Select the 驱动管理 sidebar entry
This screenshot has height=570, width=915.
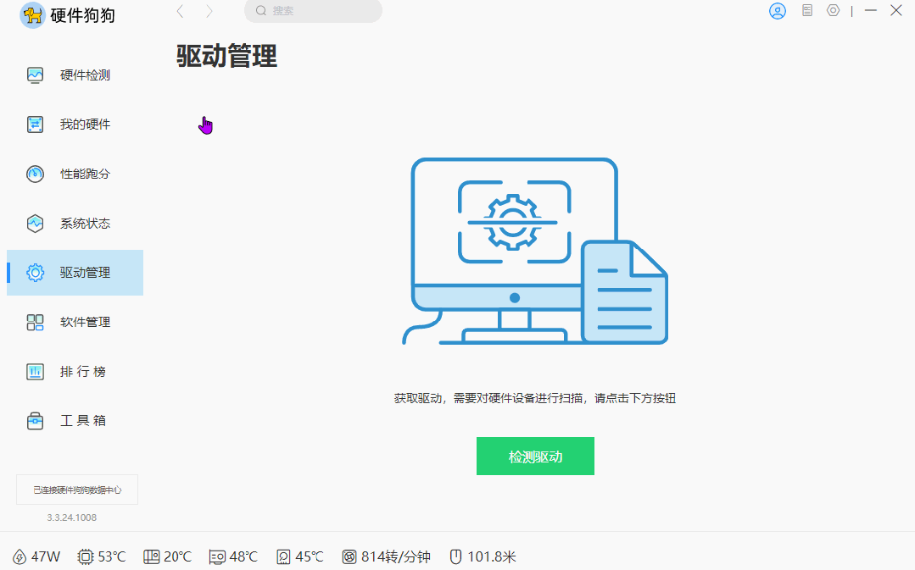[75, 273]
